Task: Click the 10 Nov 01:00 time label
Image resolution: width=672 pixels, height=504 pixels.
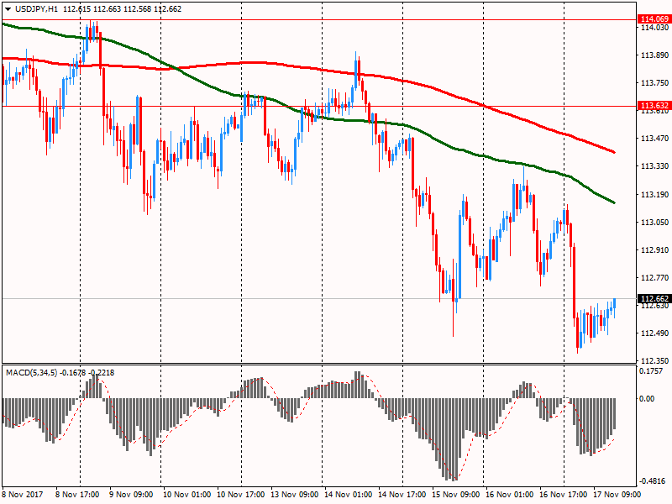Action: click(186, 494)
